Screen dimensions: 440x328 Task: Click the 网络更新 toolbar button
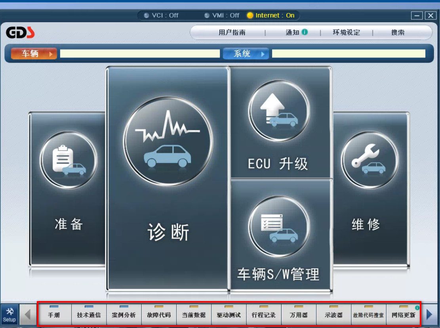coord(403,315)
